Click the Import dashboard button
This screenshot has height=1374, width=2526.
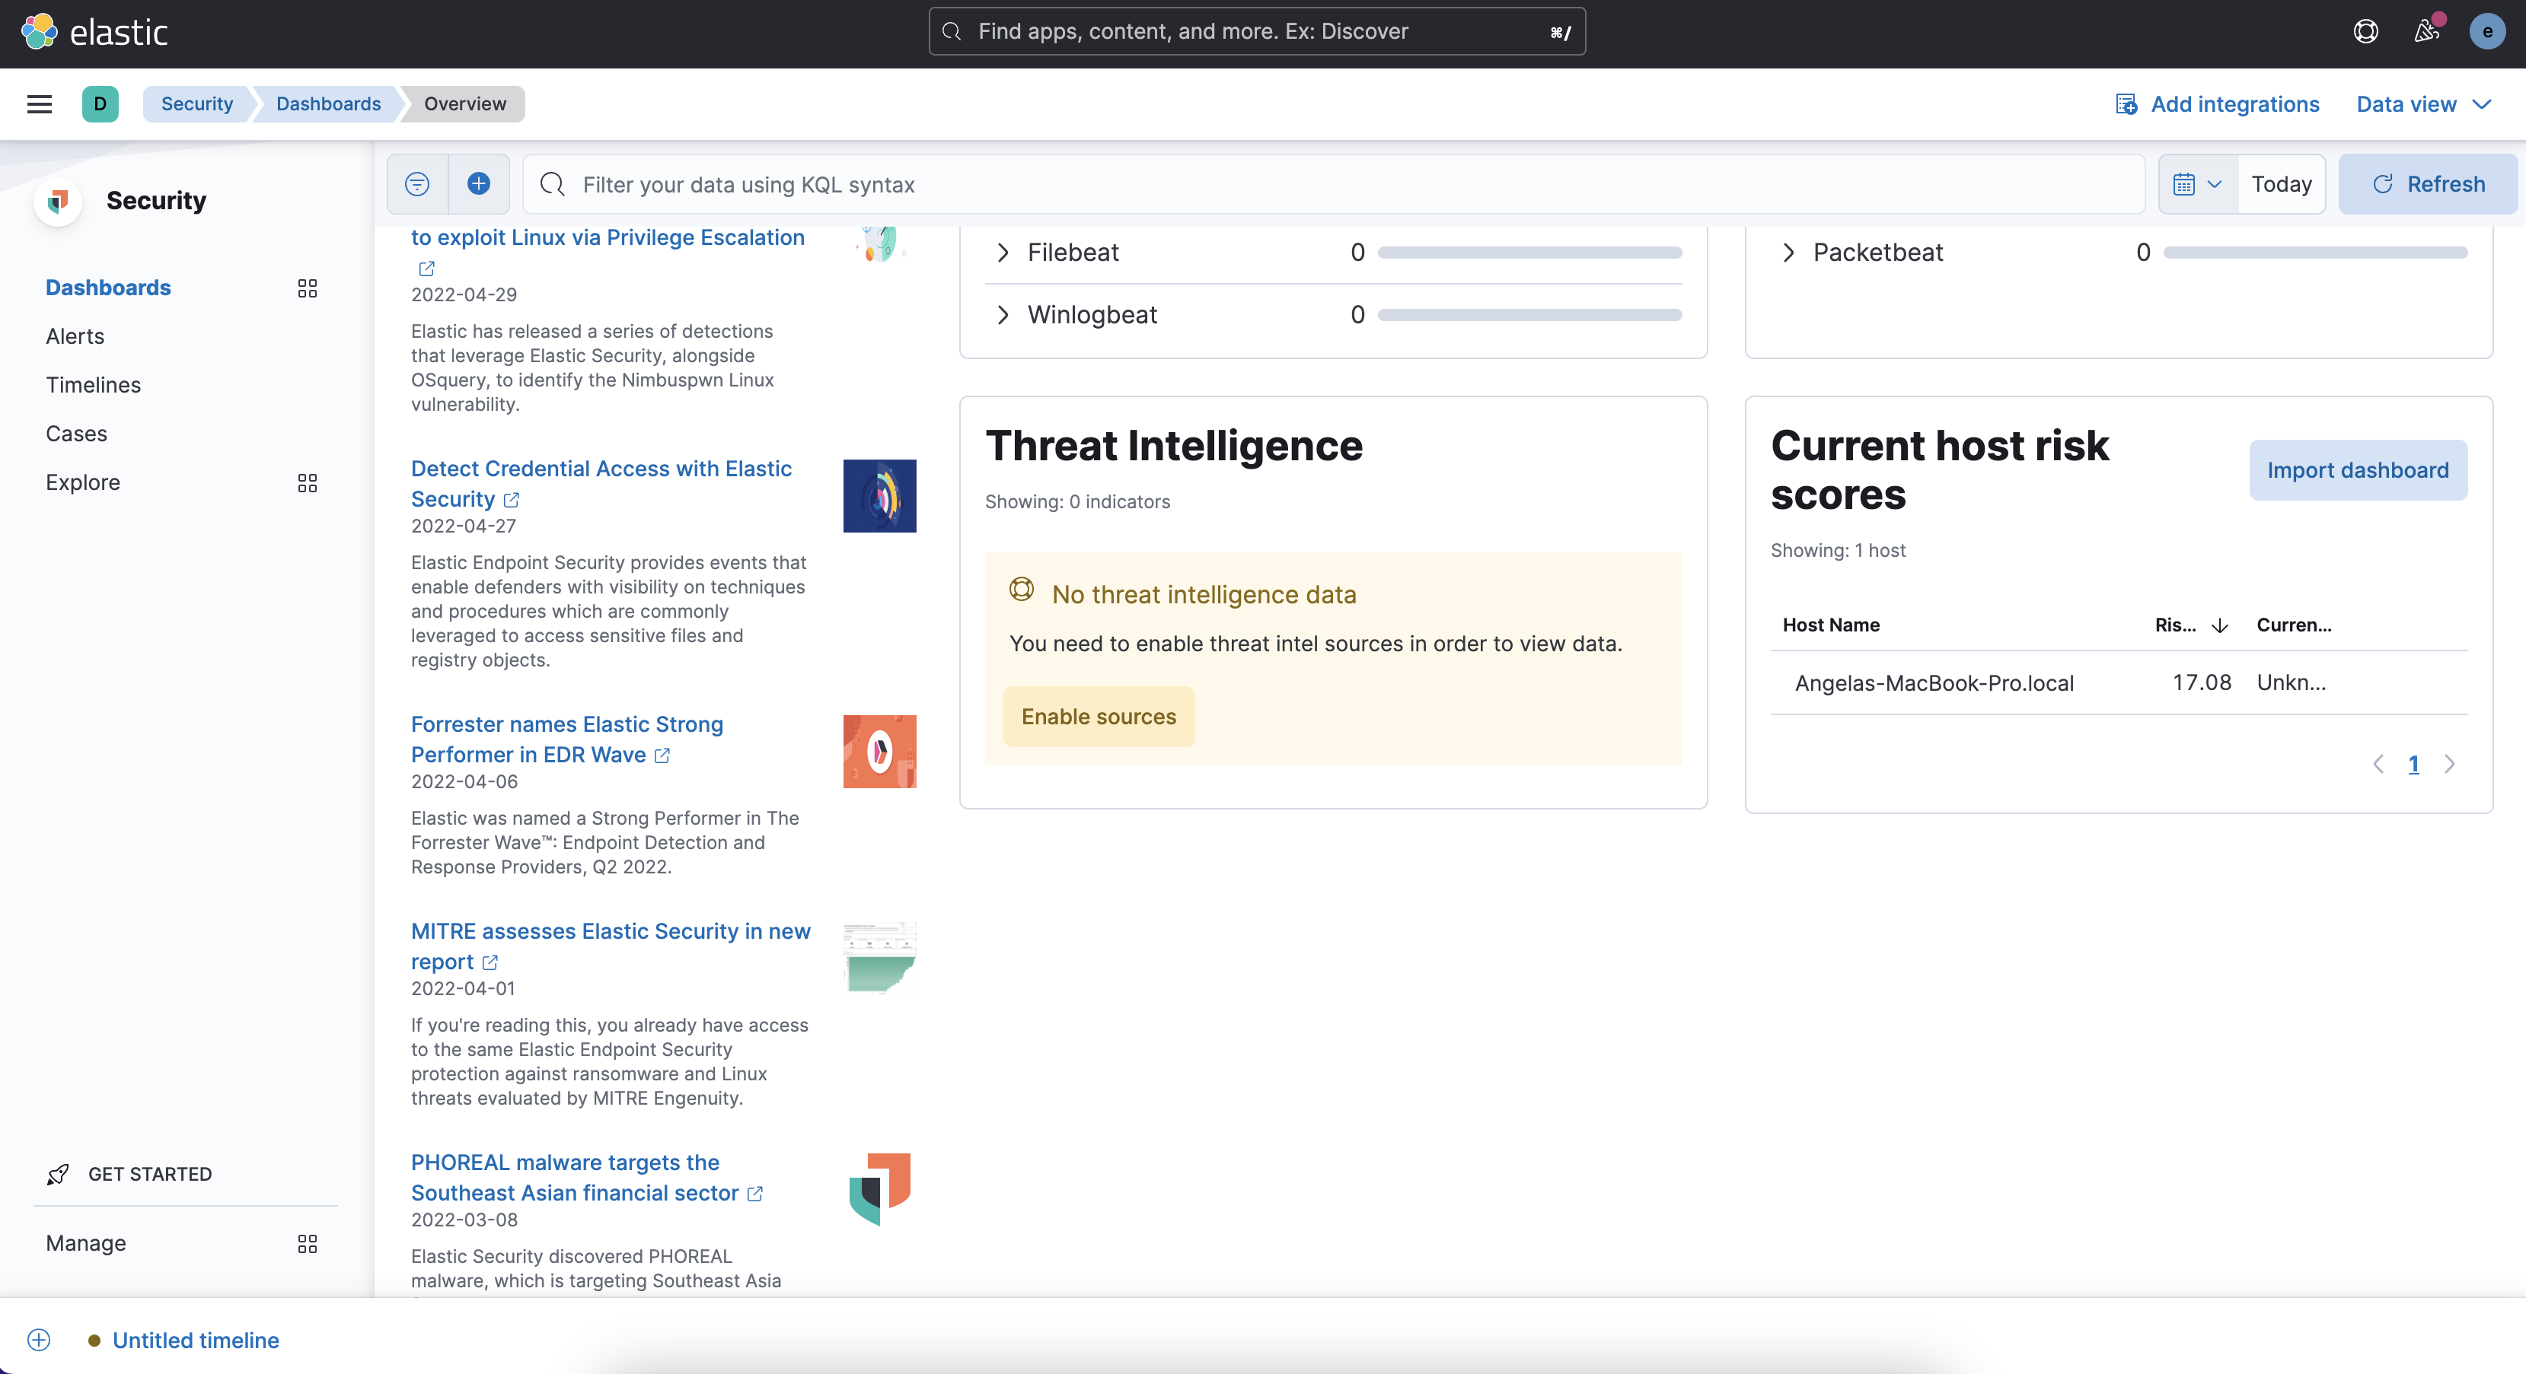(2357, 470)
